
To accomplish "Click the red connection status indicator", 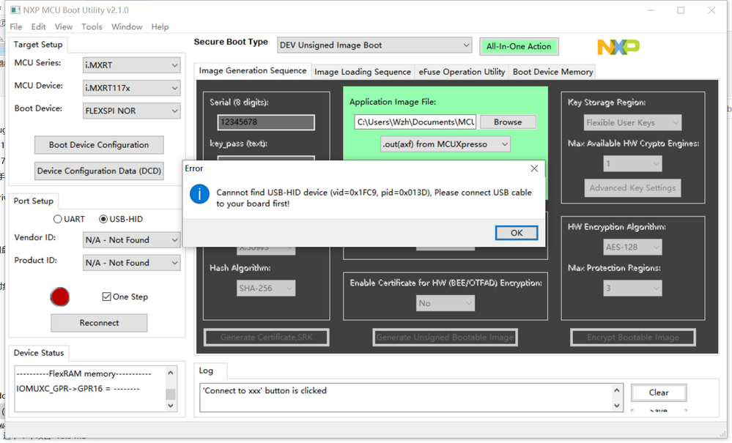I will pos(60,297).
